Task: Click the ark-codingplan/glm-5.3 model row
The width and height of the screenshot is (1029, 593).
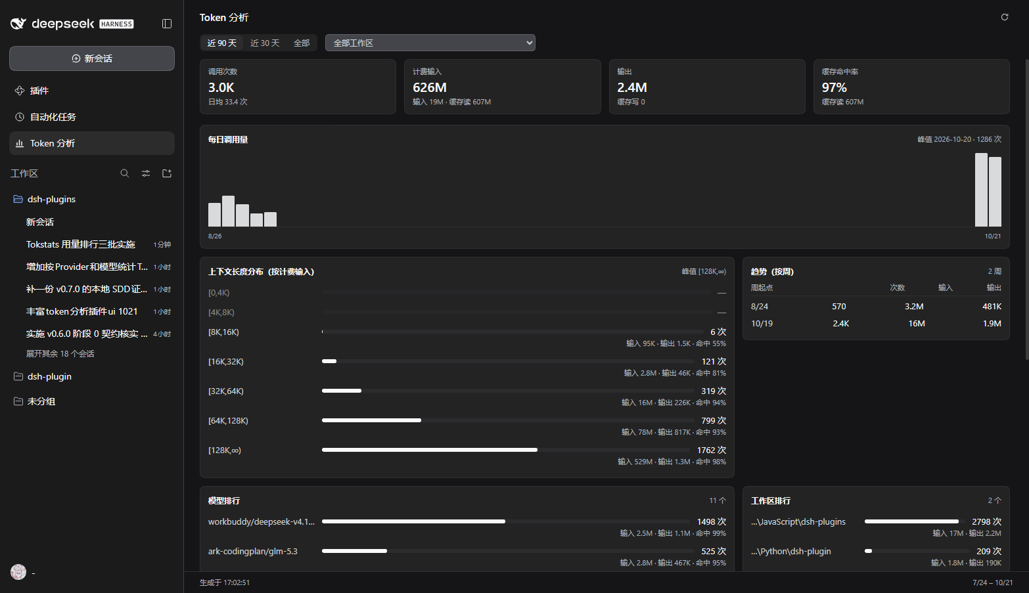Action: (467, 557)
